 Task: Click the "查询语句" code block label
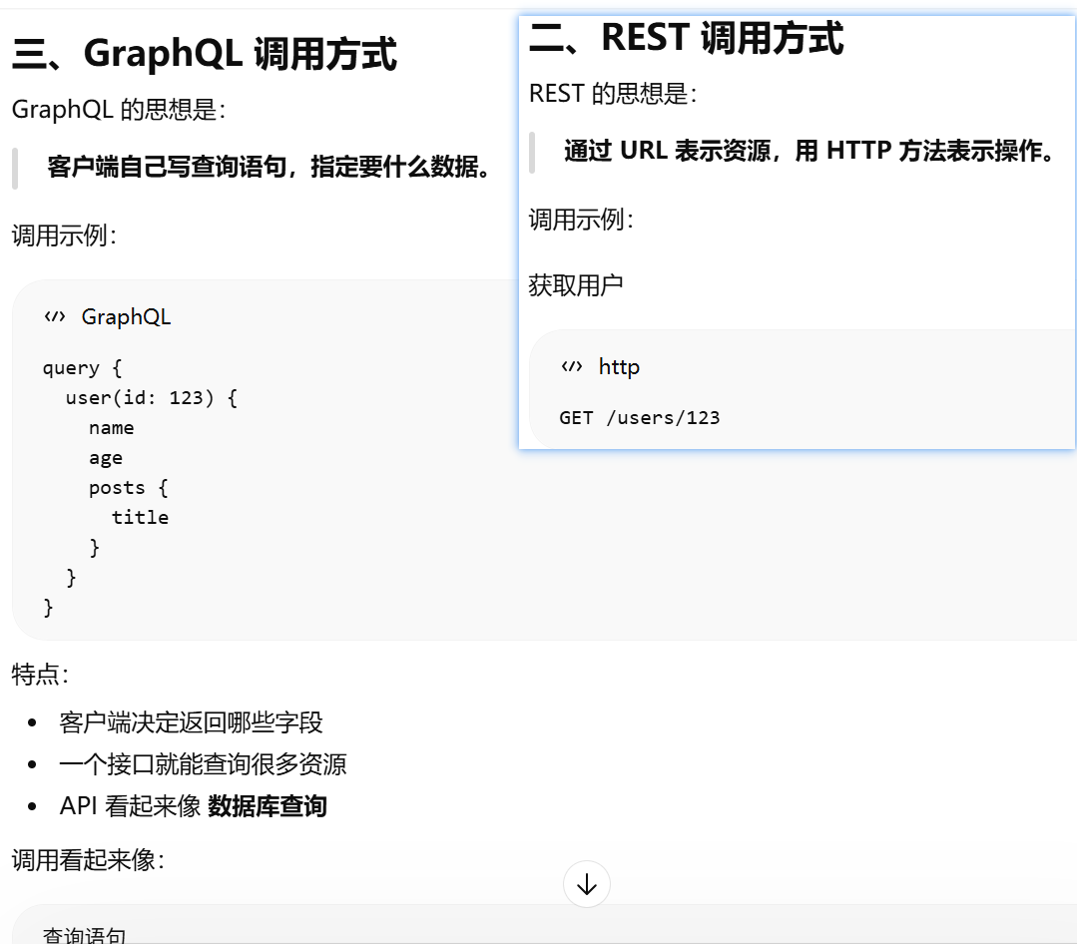tap(85, 935)
